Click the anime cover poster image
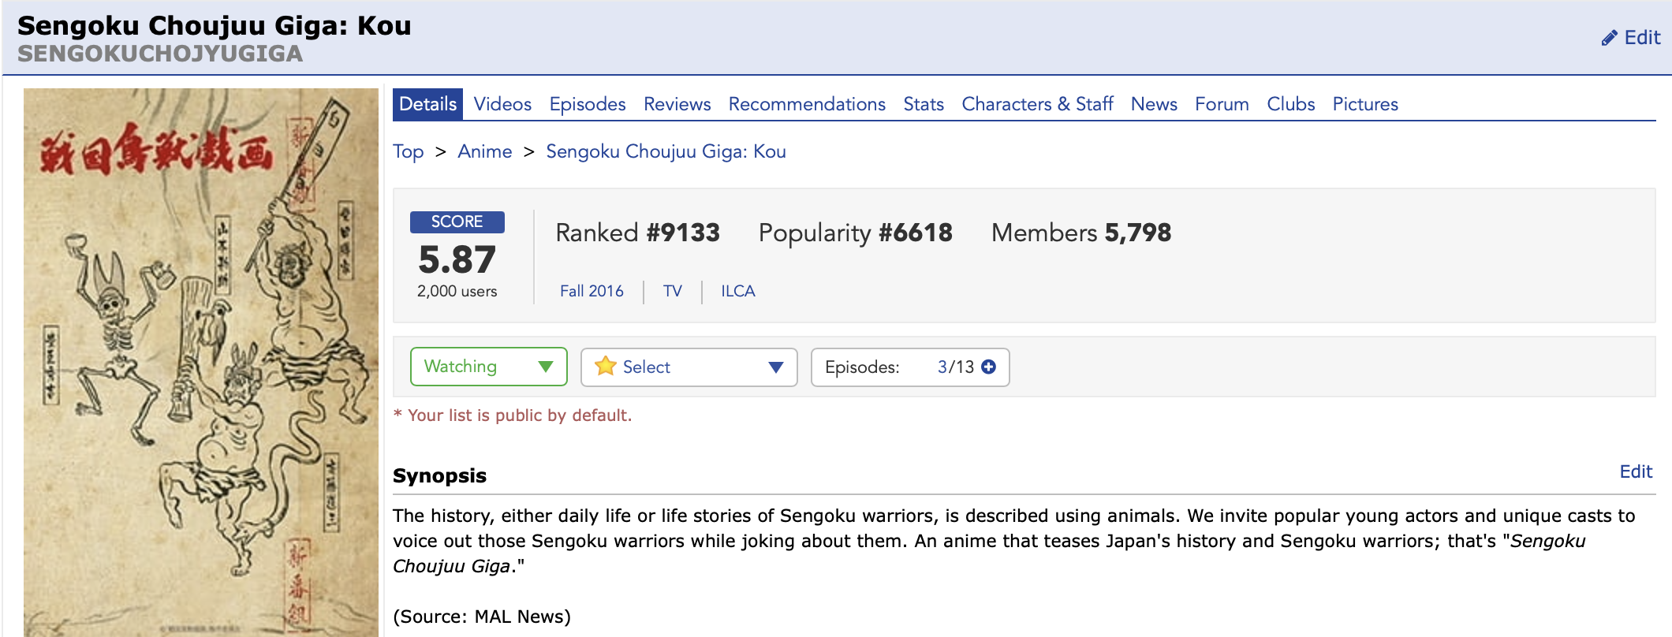 click(x=201, y=363)
